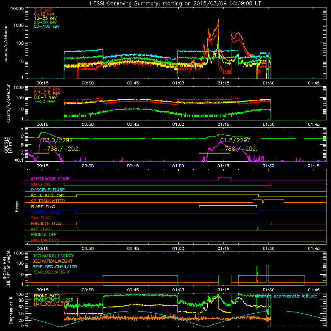Click the 0.3-0.8 MeV legend entry
331x331 pixels.
click(47, 93)
